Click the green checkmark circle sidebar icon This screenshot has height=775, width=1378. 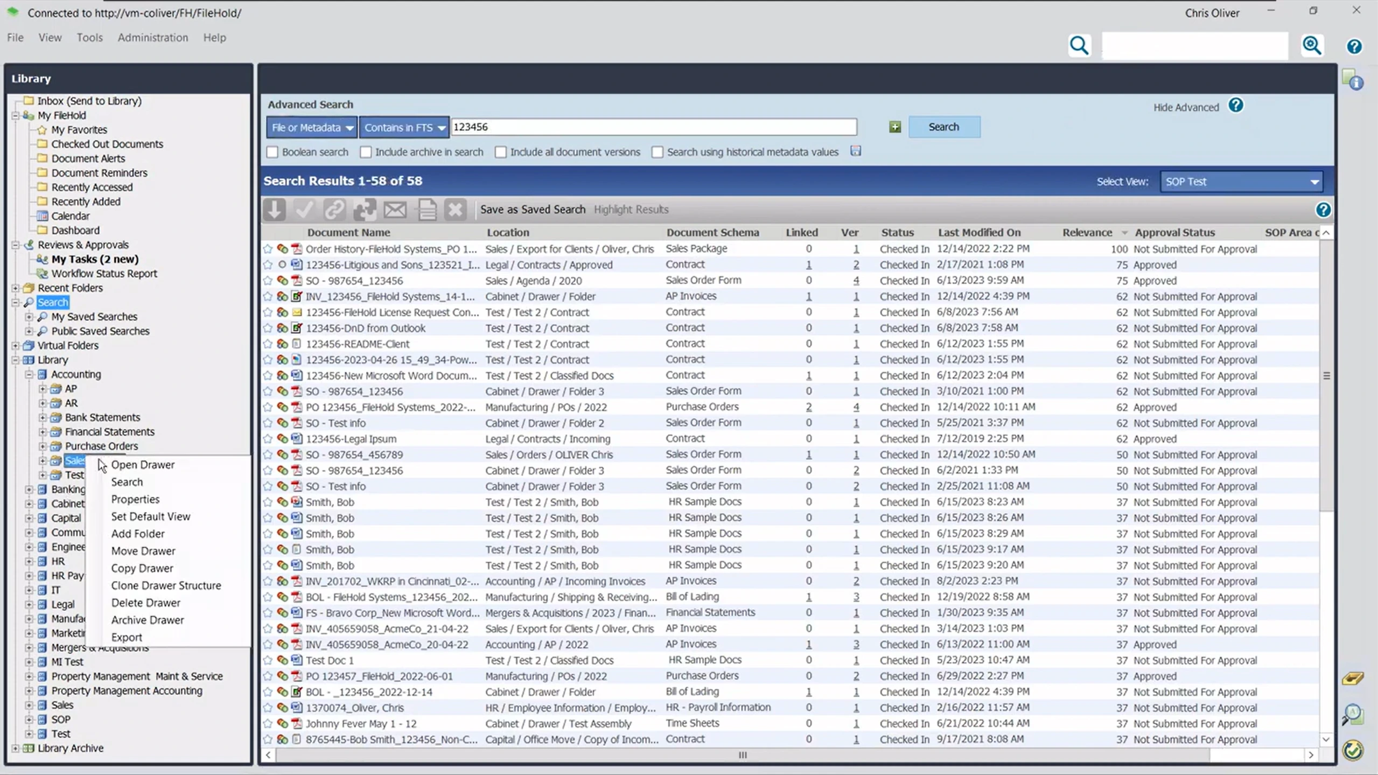point(1353,750)
